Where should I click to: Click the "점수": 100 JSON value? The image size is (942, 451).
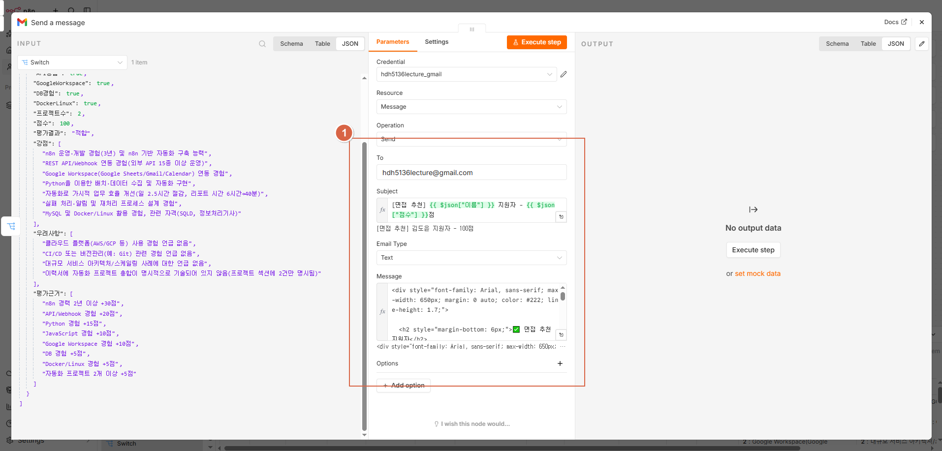click(65, 123)
